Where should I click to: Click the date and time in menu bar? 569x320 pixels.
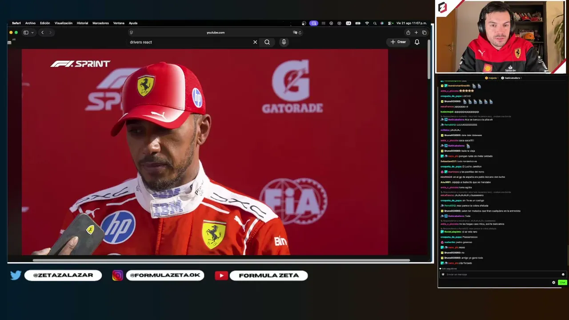coord(411,23)
